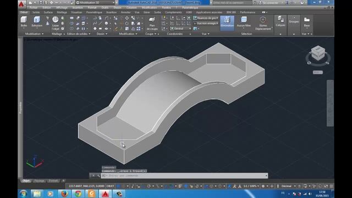The height and width of the screenshot is (198, 352).
Task: Click the Print icon in quick access toolbar
Action: pos(51,3)
